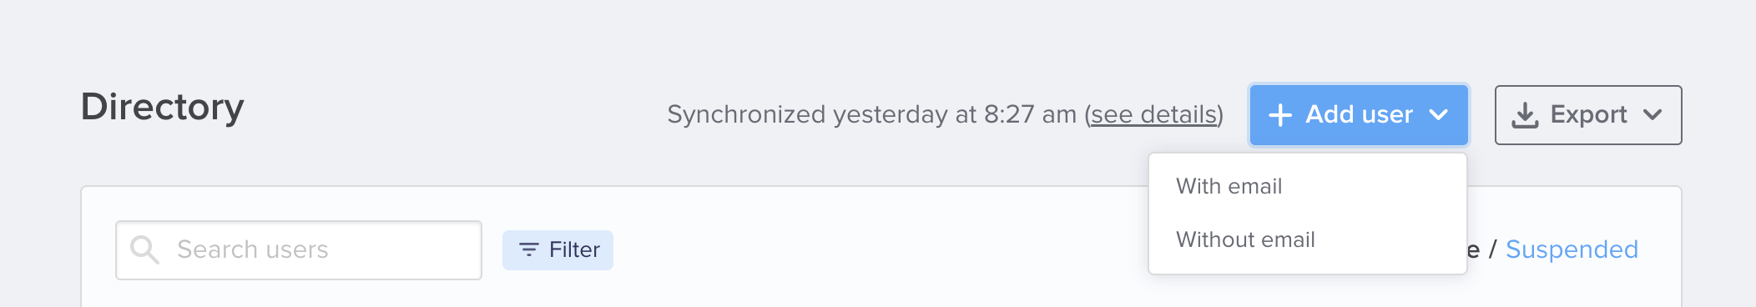The height and width of the screenshot is (307, 1756).
Task: Click the download arrow icon on Export
Action: 1525,115
